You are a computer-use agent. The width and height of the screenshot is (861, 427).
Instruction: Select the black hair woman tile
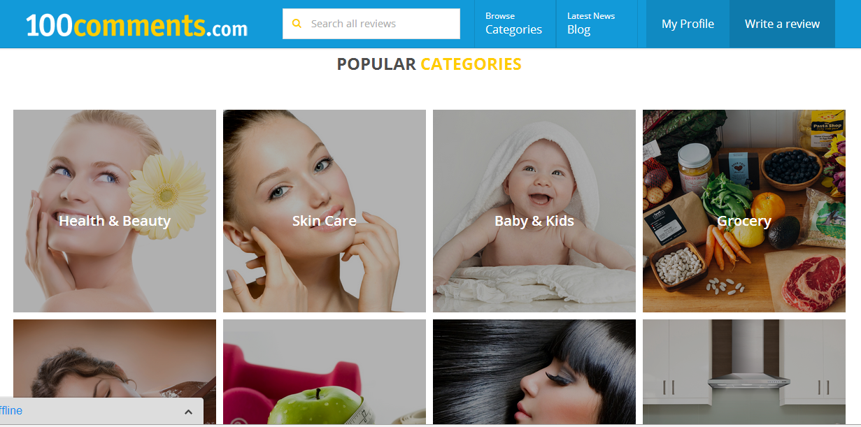[534, 372]
